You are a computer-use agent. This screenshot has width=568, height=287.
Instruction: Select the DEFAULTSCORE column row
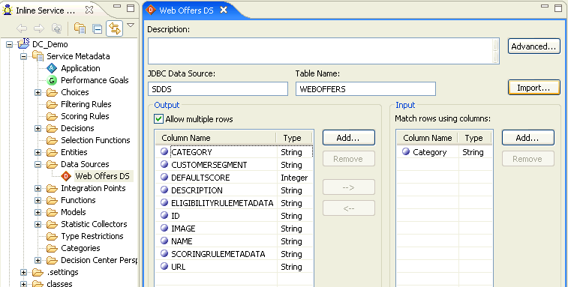[x=234, y=178]
